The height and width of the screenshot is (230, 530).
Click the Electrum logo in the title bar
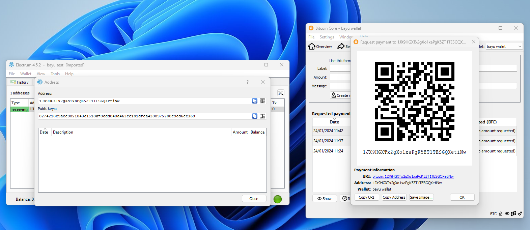click(x=11, y=65)
